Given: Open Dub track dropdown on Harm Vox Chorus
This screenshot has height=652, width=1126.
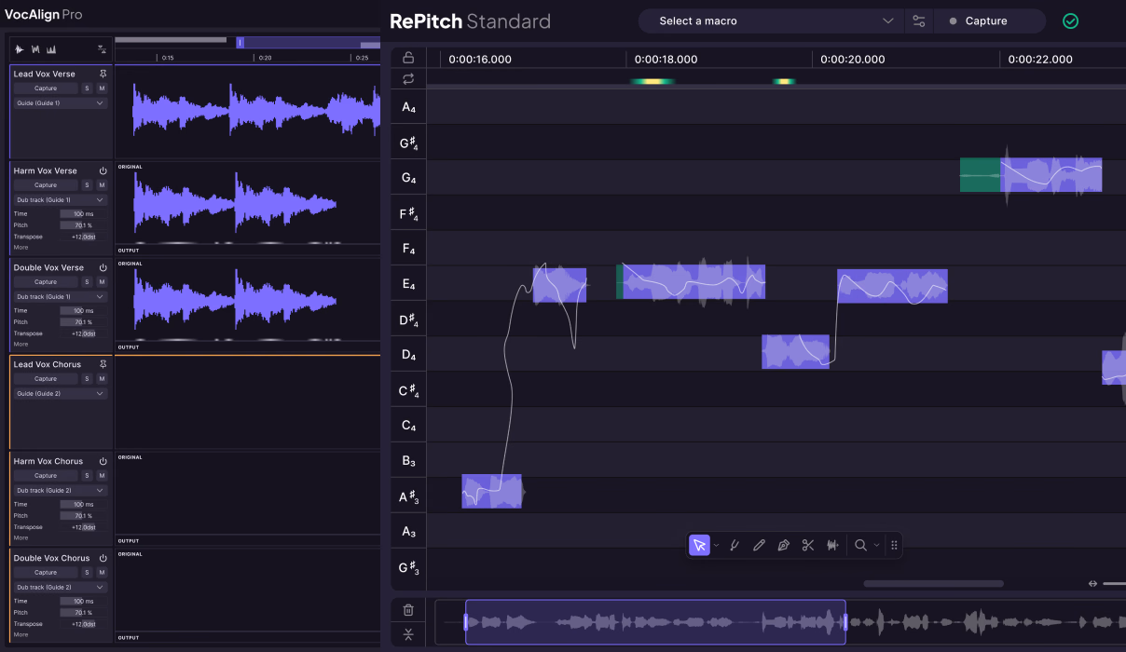Looking at the screenshot, I should [61, 491].
